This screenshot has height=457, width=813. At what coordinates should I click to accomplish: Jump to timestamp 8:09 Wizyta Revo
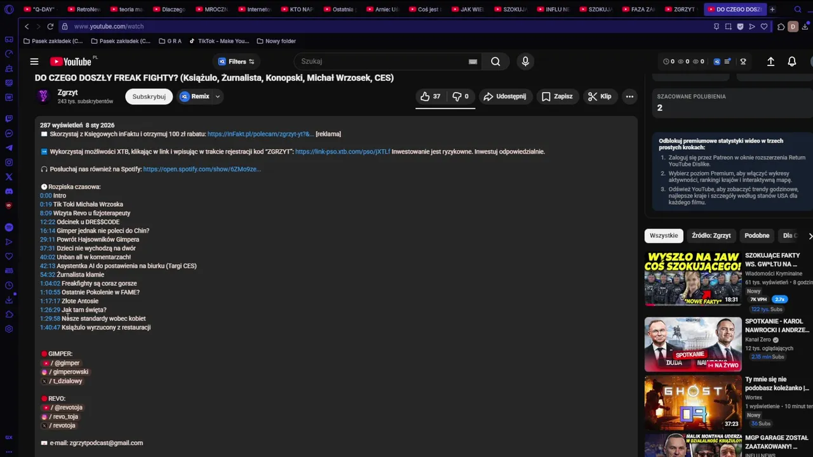click(x=46, y=213)
